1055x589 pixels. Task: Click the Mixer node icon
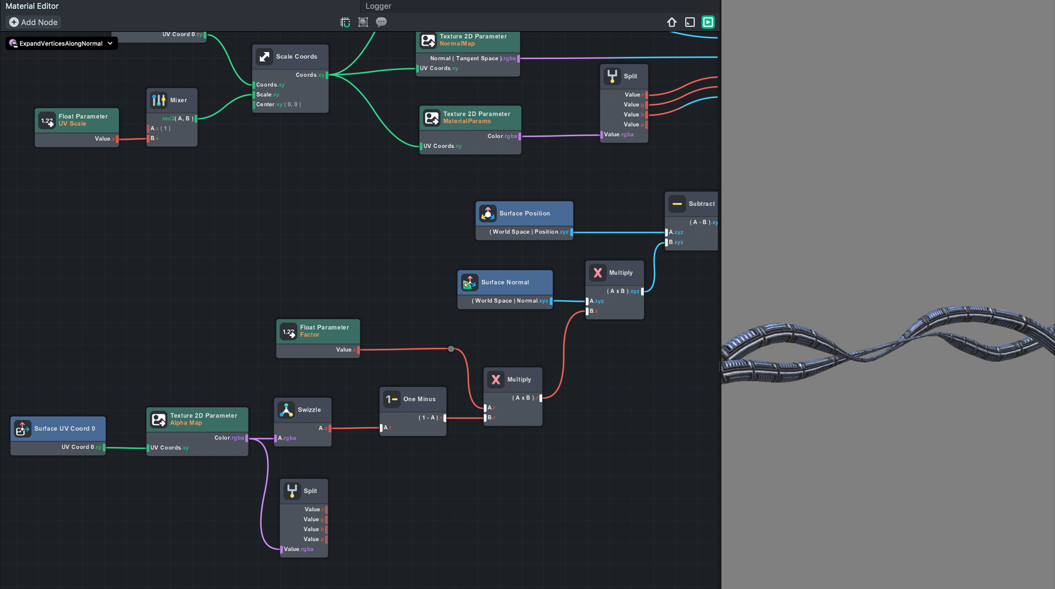(x=159, y=100)
